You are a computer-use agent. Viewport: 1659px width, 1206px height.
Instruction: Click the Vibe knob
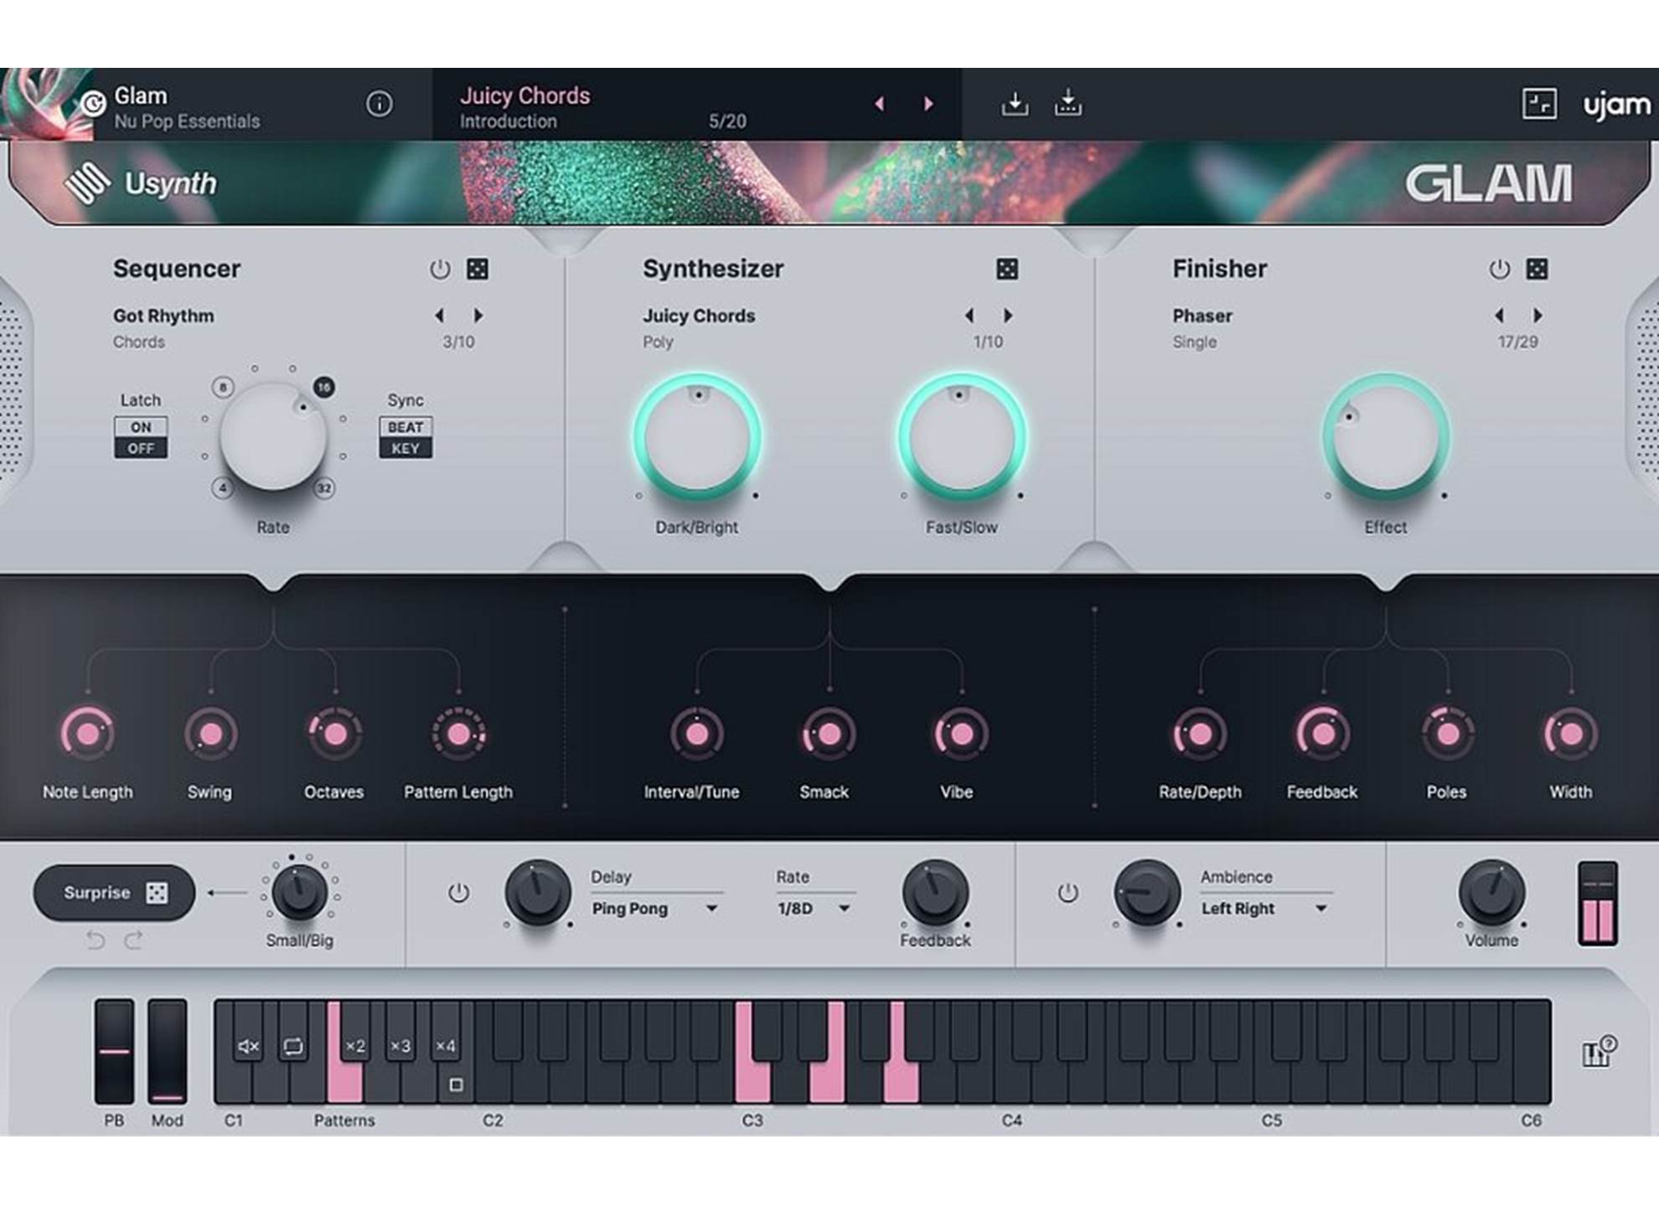(x=961, y=734)
